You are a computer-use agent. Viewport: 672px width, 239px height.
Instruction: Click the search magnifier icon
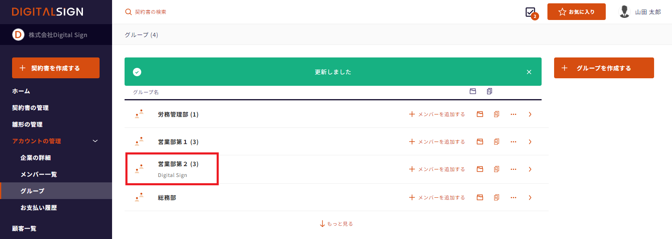click(128, 12)
